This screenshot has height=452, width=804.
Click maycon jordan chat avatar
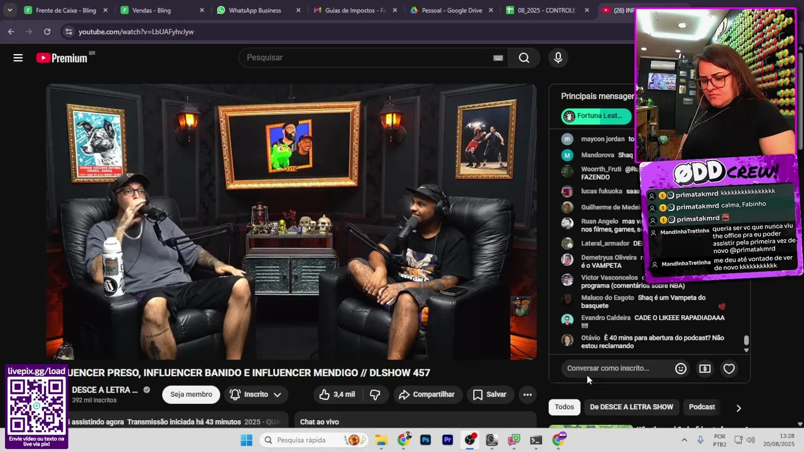(567, 139)
